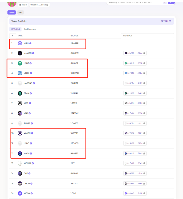Copy YAKI contract address 0xfe14...0C50
This screenshot has height=199, width=183.
(x=144, y=113)
